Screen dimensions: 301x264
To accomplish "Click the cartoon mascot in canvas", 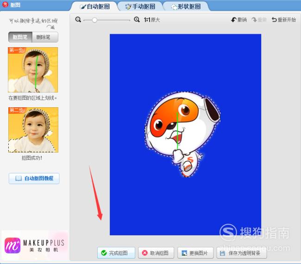I will pyautogui.click(x=182, y=134).
